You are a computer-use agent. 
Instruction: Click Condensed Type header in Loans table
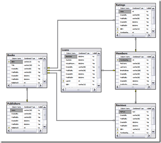click(x=84, y=53)
